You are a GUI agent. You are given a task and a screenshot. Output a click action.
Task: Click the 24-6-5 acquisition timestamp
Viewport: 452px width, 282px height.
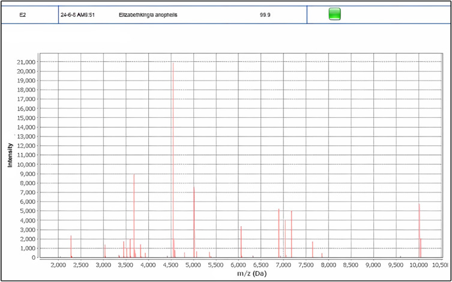tap(77, 14)
